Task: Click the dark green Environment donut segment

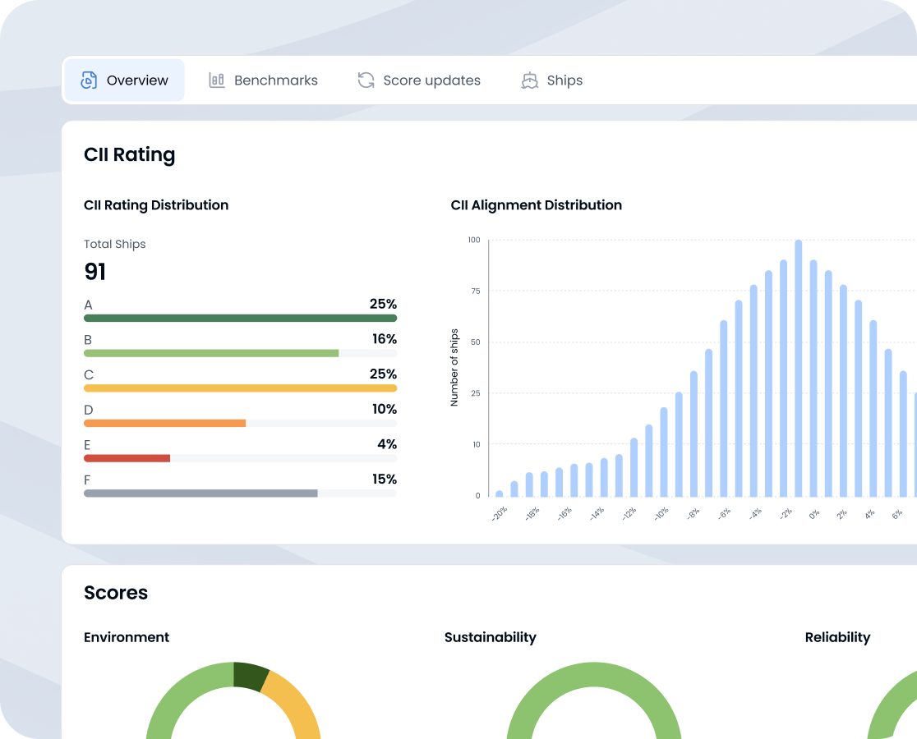Action: coord(251,675)
